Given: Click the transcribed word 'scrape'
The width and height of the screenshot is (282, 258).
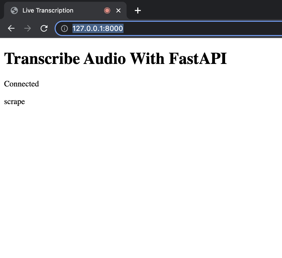Looking at the screenshot, I should pyautogui.click(x=14, y=102).
